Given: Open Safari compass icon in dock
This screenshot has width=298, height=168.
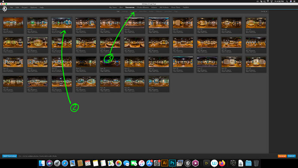Looking at the screenshot, I should [65, 163].
